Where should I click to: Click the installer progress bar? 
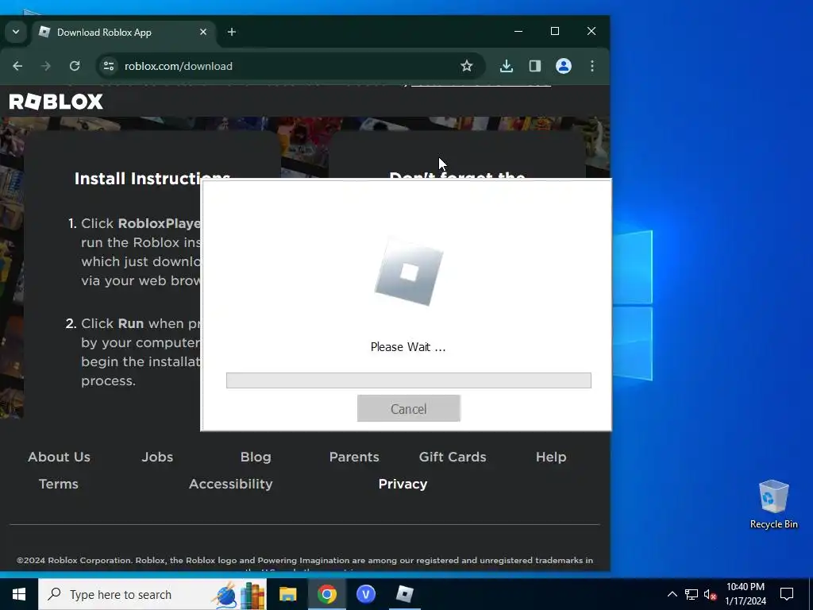409,380
